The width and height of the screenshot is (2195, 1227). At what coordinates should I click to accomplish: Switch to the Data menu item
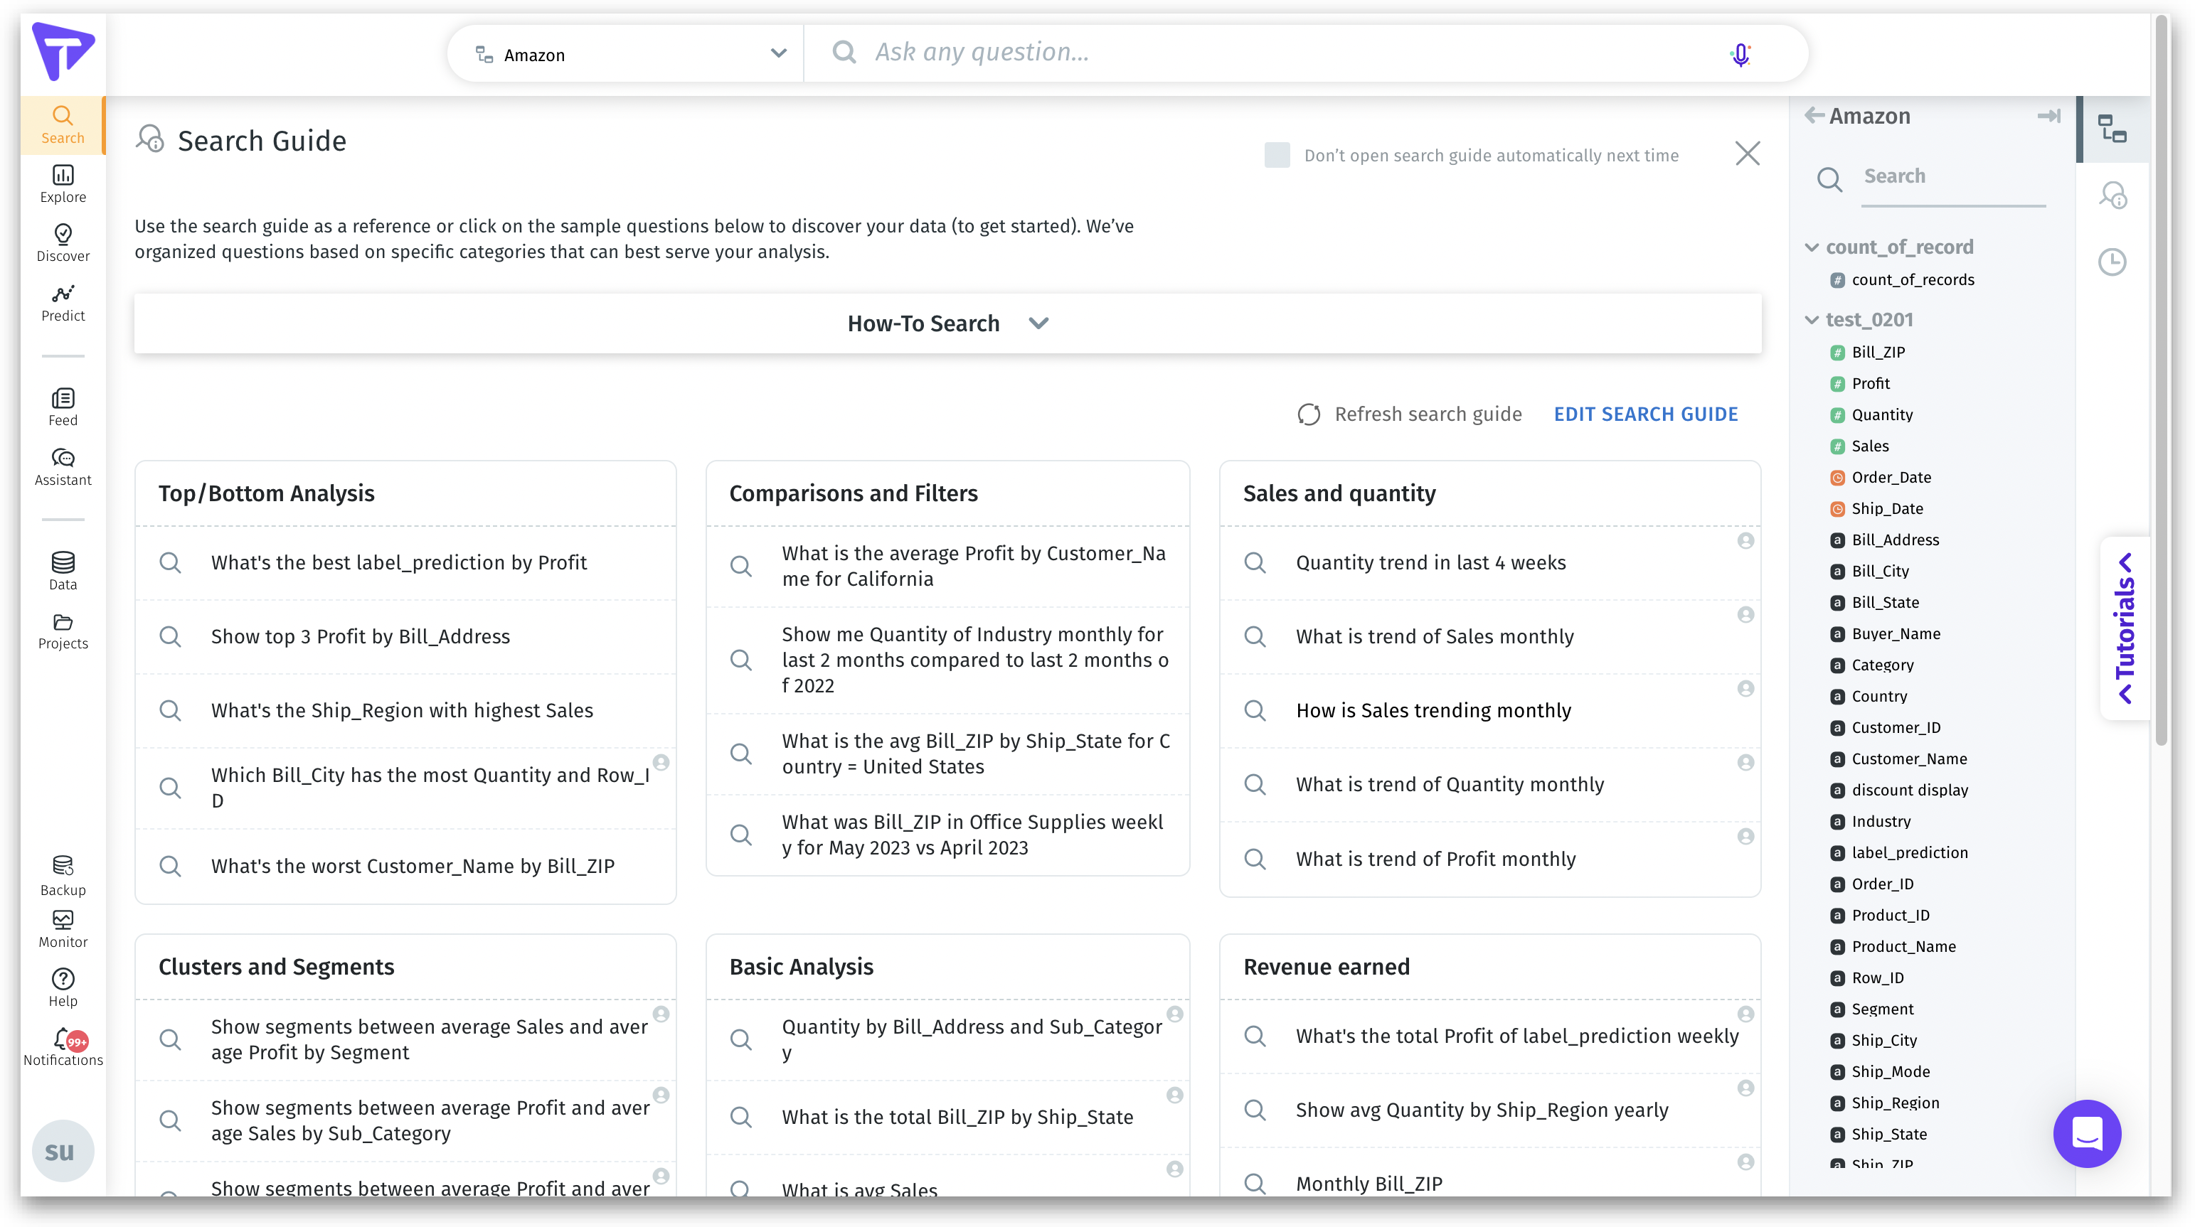[x=63, y=571]
